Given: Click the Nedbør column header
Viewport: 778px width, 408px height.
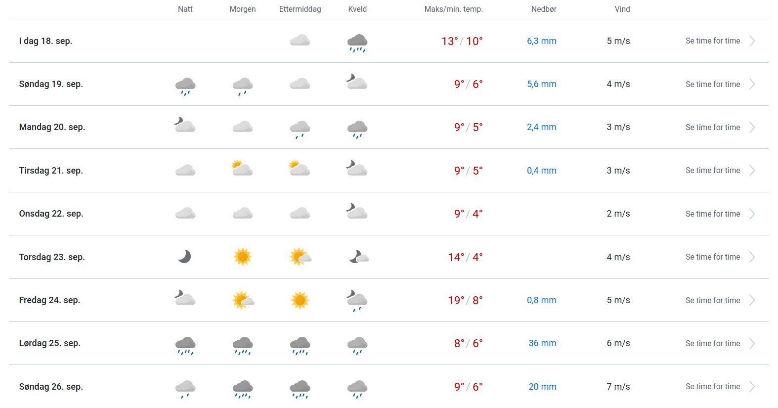Looking at the screenshot, I should click(543, 9).
